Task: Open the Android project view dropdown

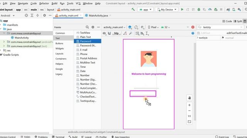Action: coord(8,15)
